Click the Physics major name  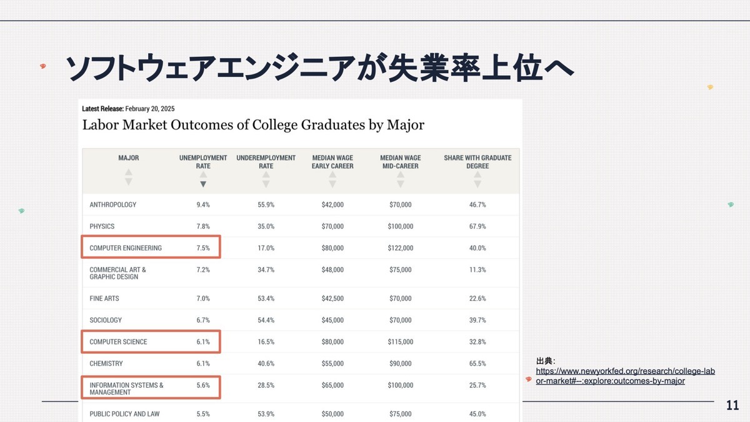[x=102, y=226]
